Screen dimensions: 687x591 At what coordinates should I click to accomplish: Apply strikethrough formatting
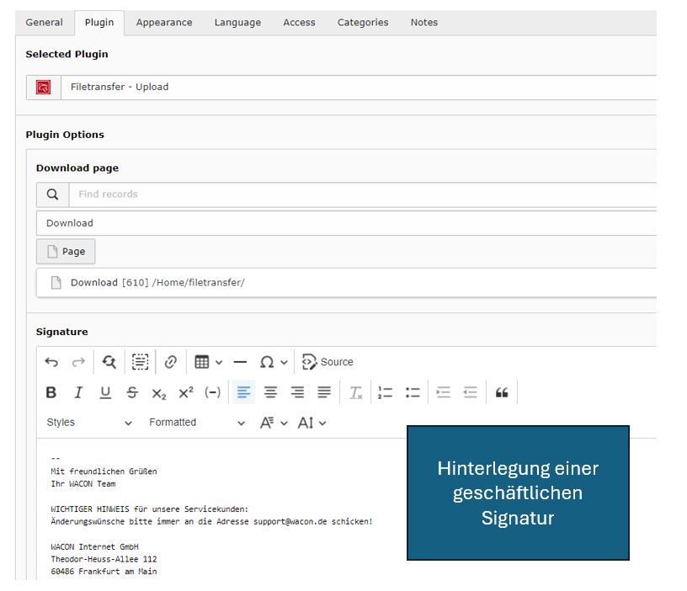pos(132,392)
